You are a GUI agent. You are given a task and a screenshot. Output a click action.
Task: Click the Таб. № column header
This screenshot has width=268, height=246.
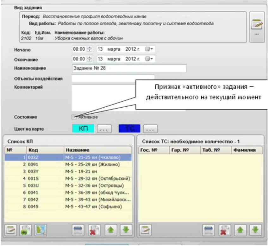[216, 150]
